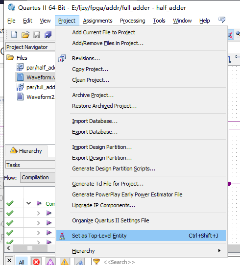Open the Assignments menu
240x265 pixels.
point(97,21)
